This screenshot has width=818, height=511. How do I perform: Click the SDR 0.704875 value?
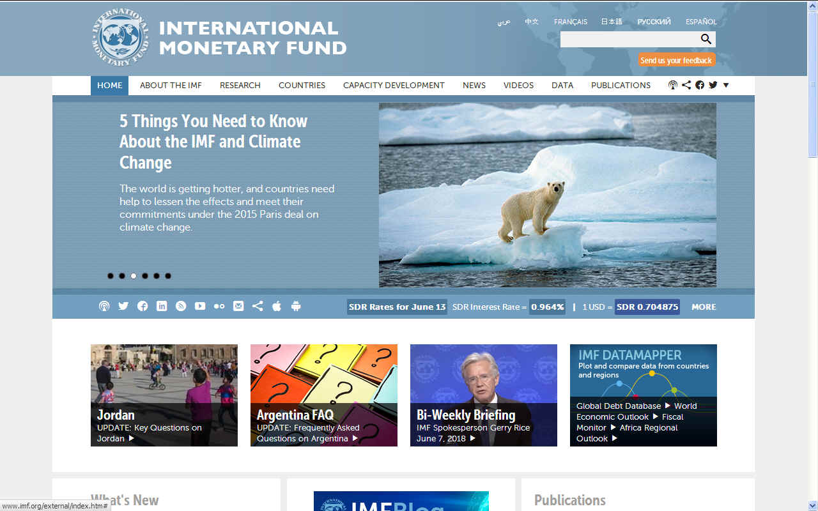[647, 307]
